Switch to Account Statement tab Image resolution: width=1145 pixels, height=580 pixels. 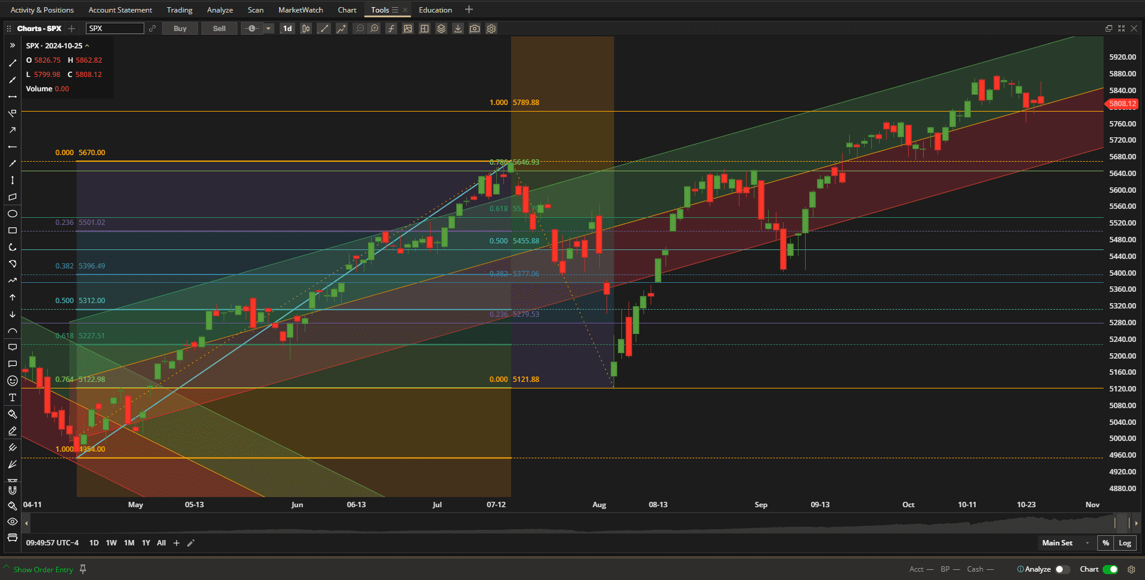pyautogui.click(x=120, y=10)
